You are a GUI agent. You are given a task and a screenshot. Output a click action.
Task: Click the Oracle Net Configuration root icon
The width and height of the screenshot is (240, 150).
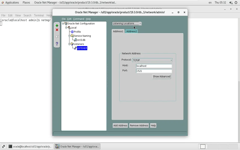pyautogui.click(x=66, y=24)
